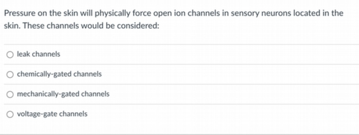Screen dimensions: 359x135
Task: Click the "leak channels" answer label
Action: tap(39, 54)
